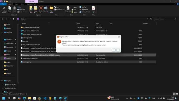
Task: Expand Local Disk (C:) node
Action: pyautogui.click(x=3, y=84)
